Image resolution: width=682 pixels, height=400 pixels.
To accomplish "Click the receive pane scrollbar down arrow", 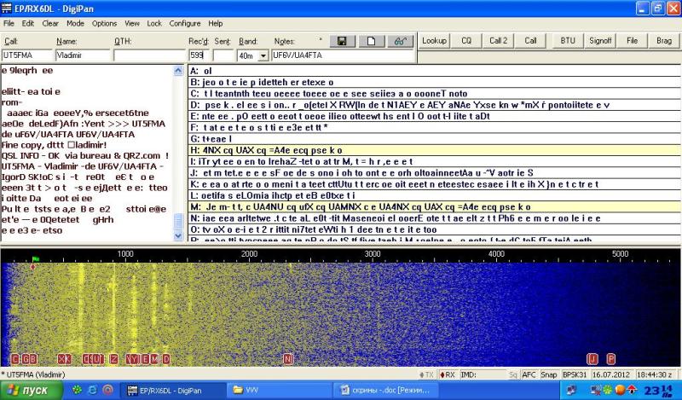I will (x=178, y=236).
